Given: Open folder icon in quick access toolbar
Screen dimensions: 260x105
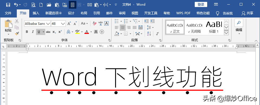Looking at the screenshot, I should tap(49, 5).
